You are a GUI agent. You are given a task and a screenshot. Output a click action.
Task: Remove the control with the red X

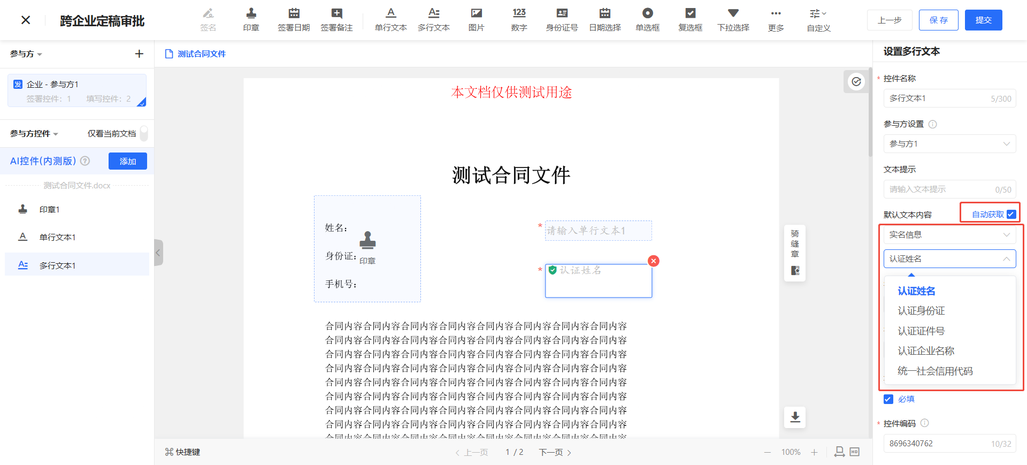[x=653, y=261]
